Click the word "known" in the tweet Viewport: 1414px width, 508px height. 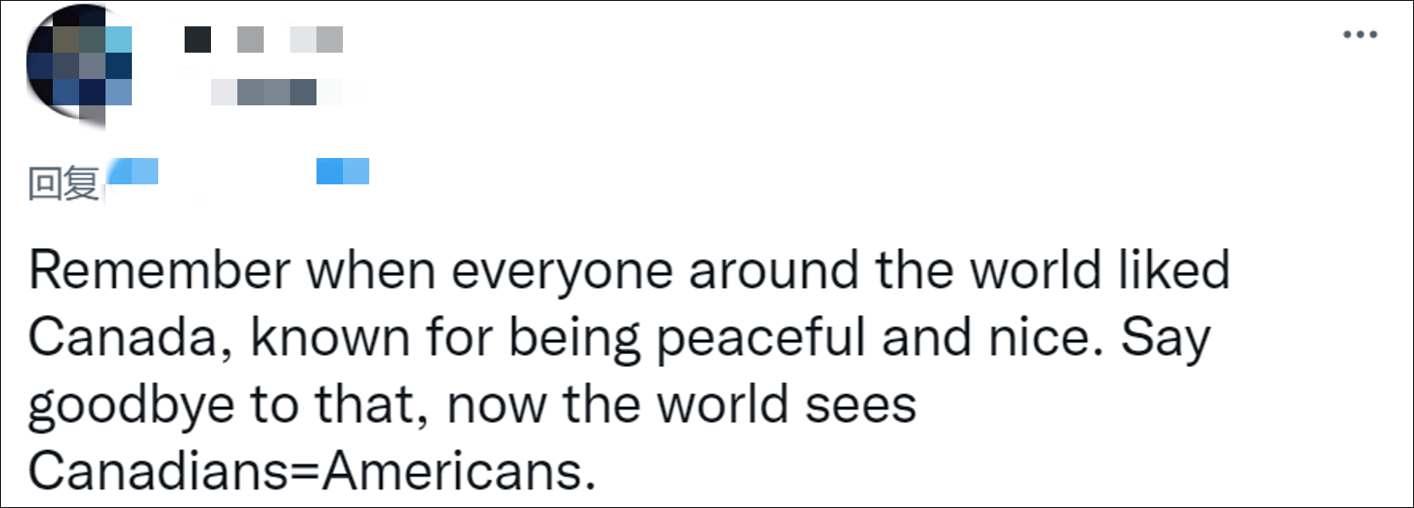330,337
